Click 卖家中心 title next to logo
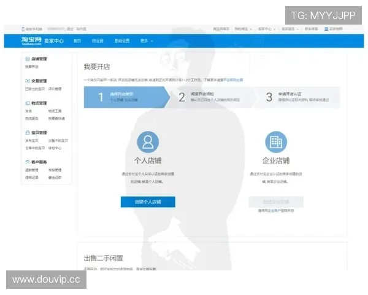This screenshot has width=368, height=295. tap(54, 41)
